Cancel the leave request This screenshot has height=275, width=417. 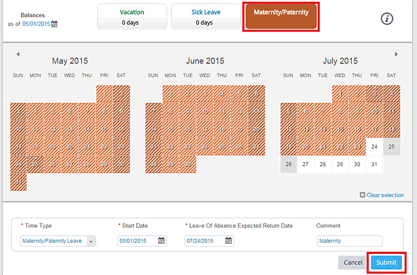353,262
